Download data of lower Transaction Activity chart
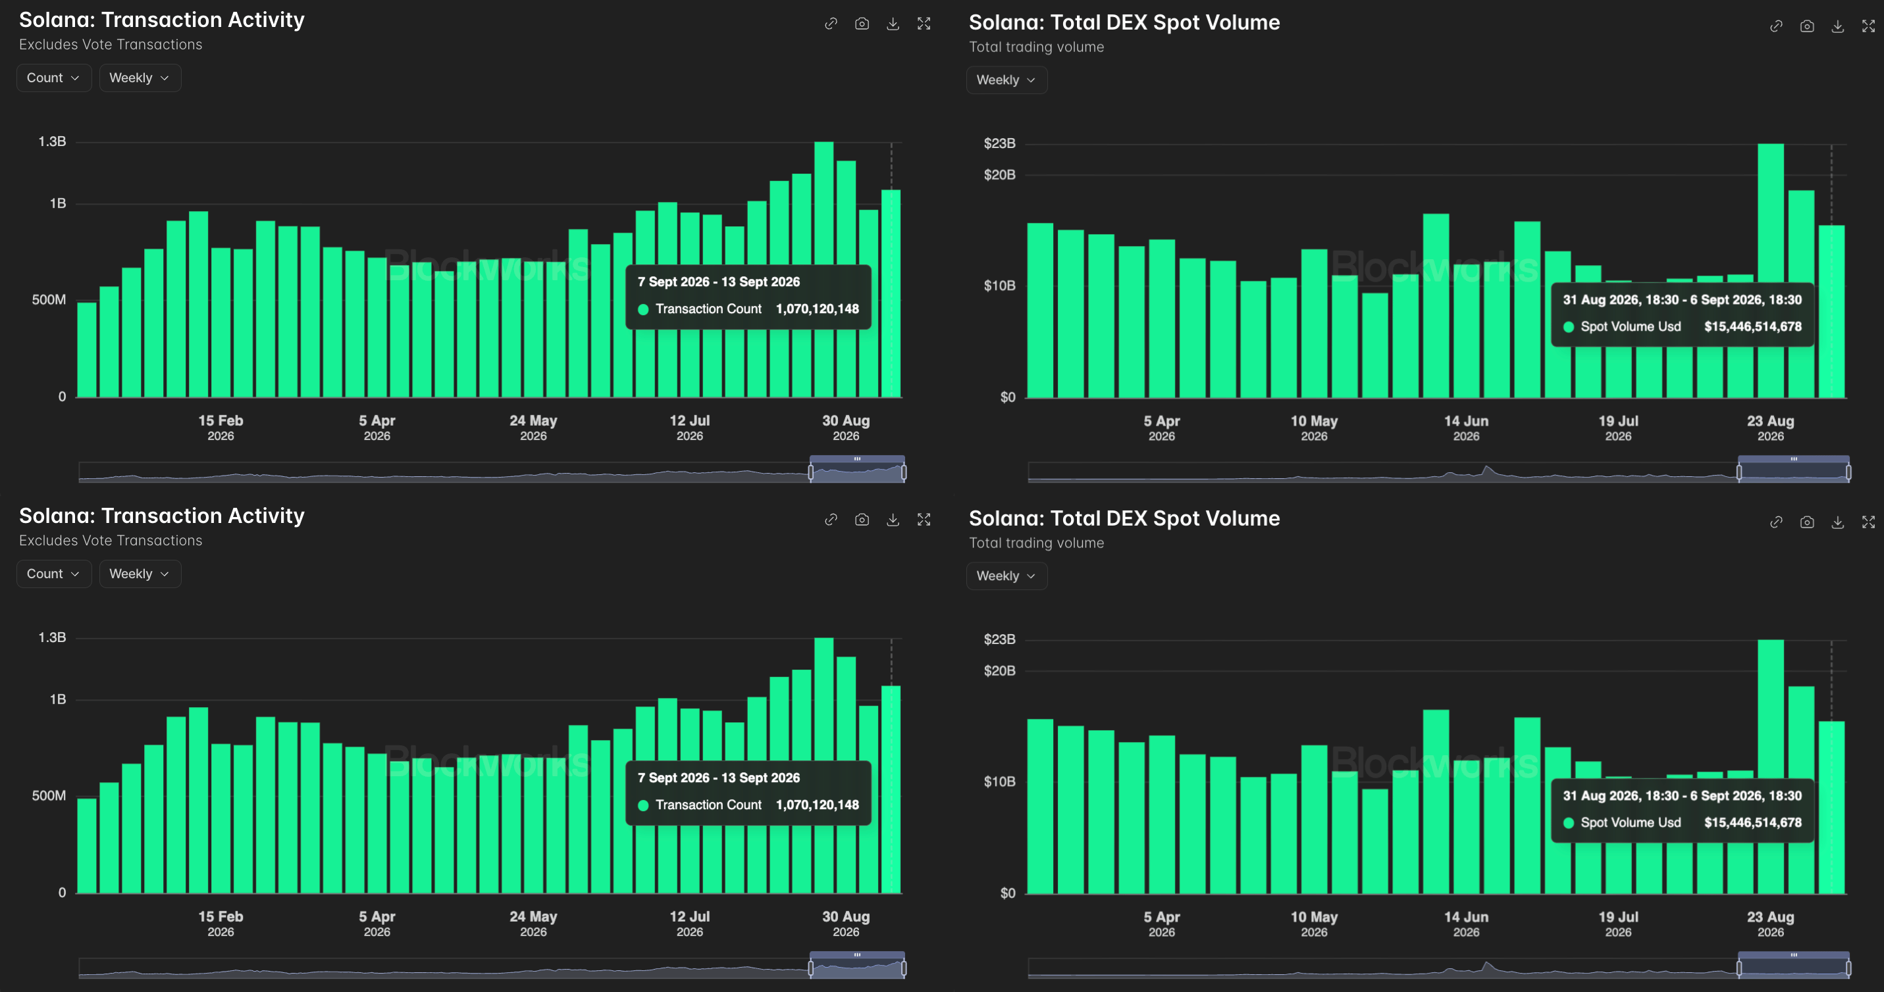This screenshot has width=1884, height=992. pyautogui.click(x=893, y=520)
